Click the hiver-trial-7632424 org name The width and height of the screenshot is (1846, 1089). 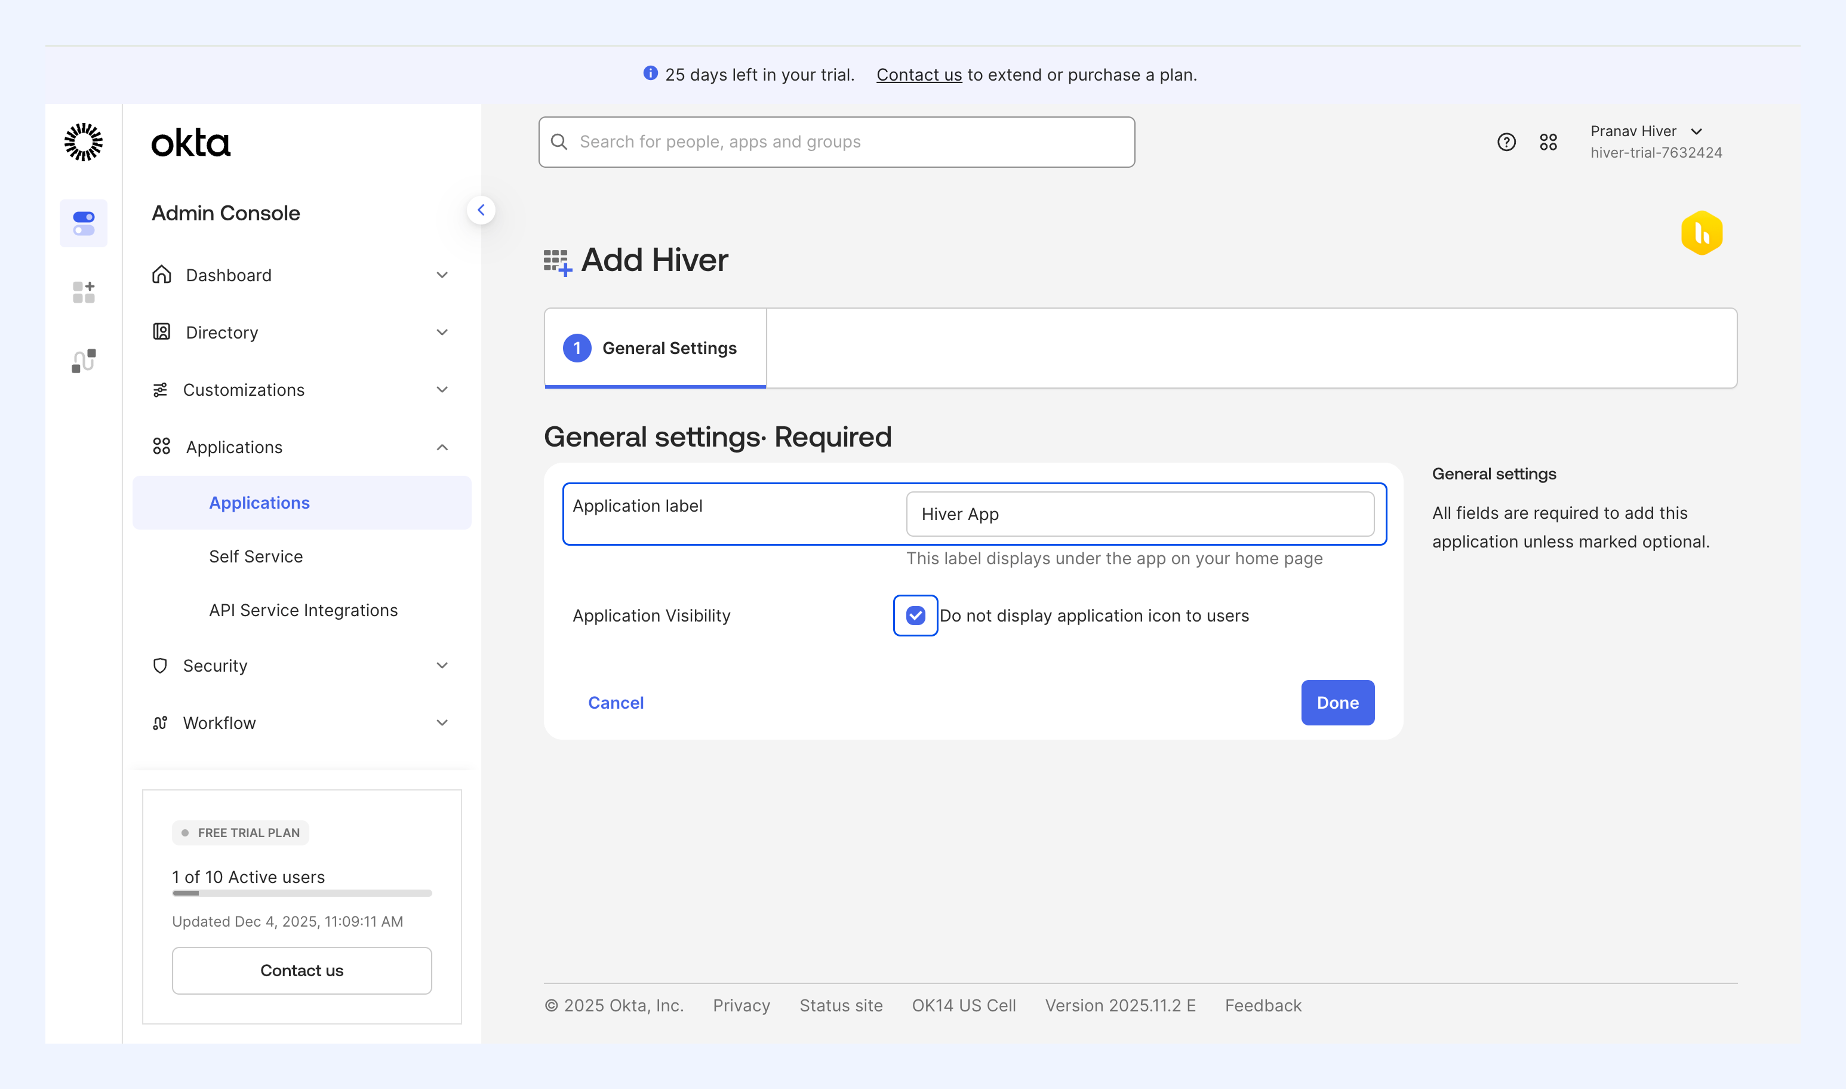tap(1656, 153)
